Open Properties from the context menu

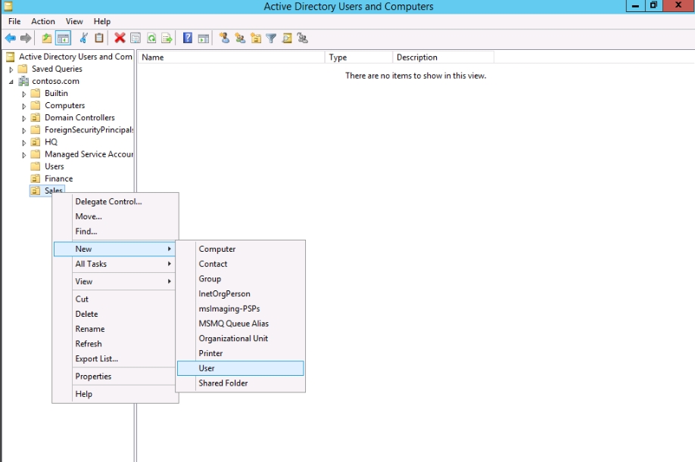(x=114, y=376)
